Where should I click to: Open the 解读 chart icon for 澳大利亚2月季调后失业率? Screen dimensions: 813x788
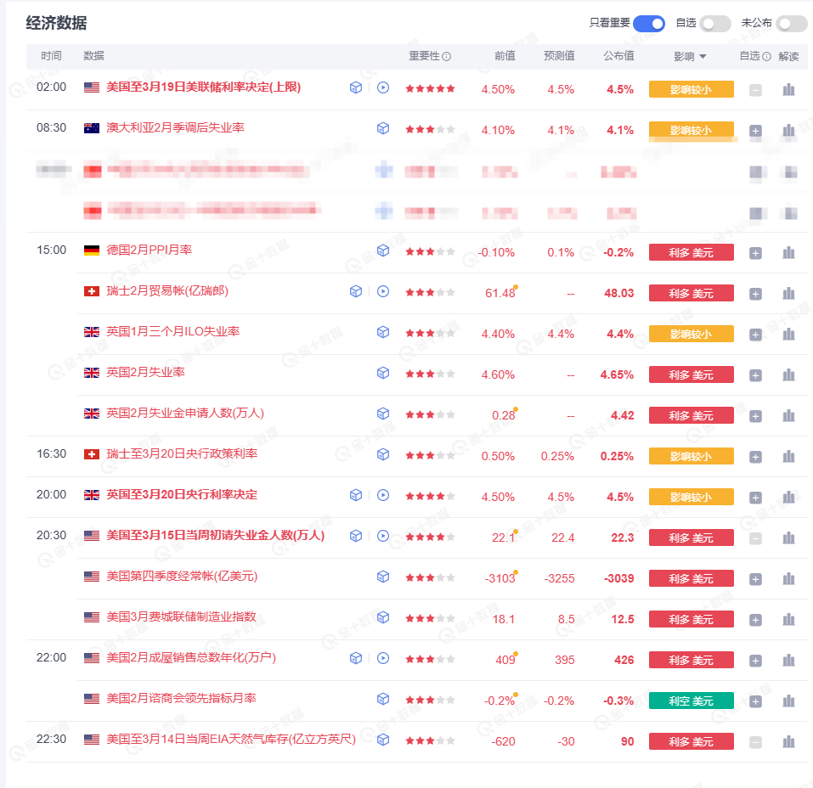click(x=788, y=130)
